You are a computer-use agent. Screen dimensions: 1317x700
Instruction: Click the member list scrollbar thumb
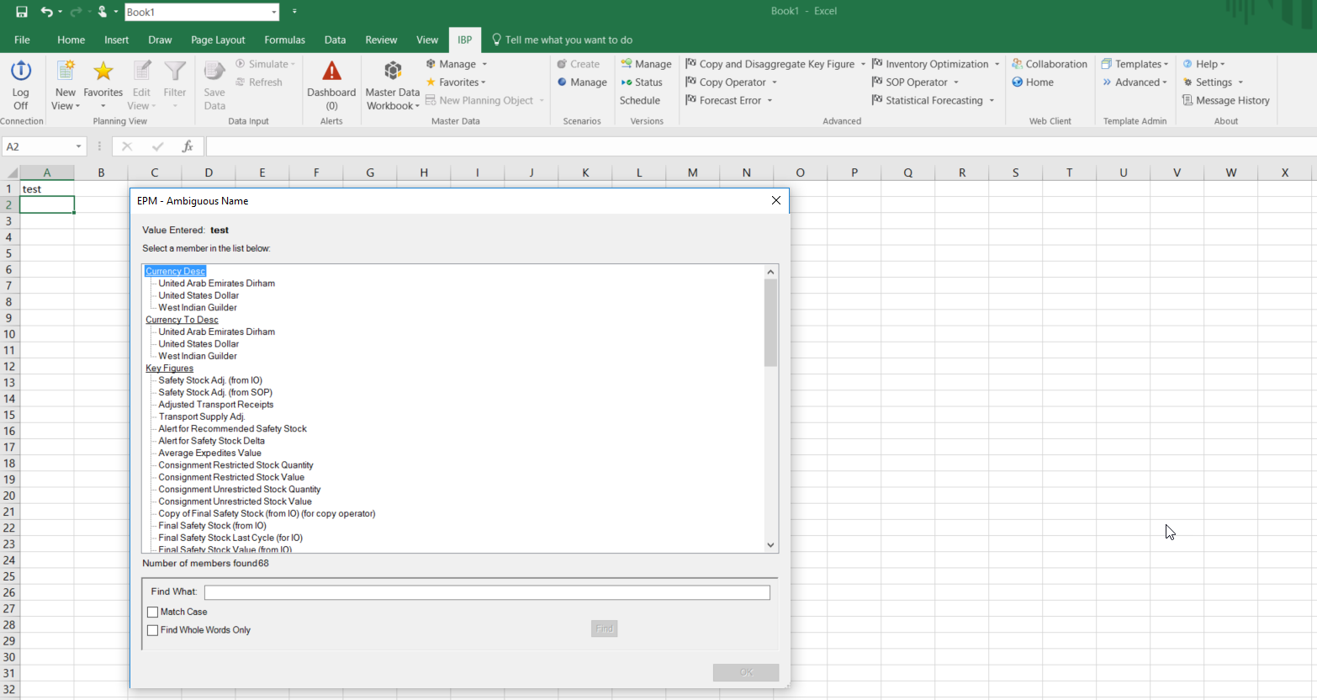click(x=770, y=322)
